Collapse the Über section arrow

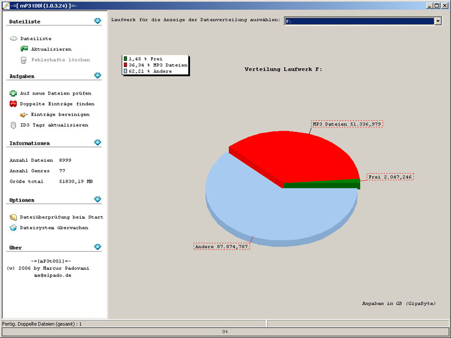tap(98, 247)
